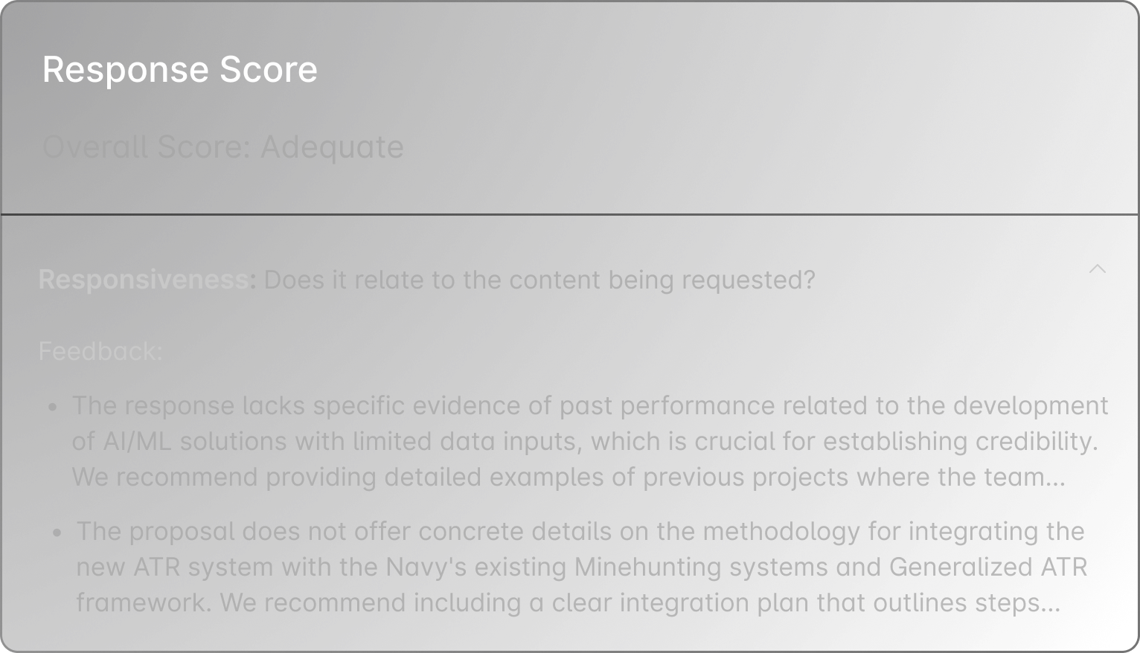1140x653 pixels.
Task: Click the bullet dot of second feedback item
Action: click(x=57, y=533)
